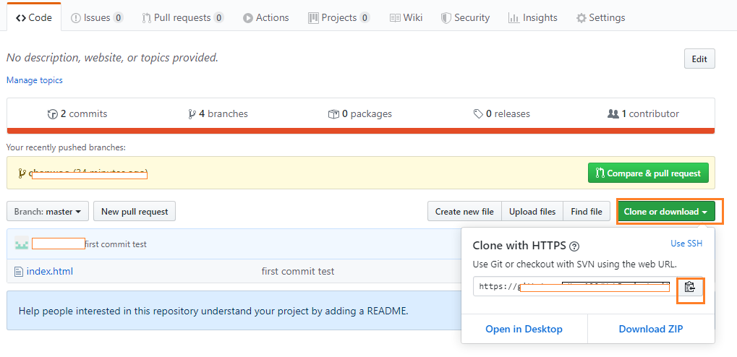Click the Pull requests tab icon
The image size is (737, 357).
tap(146, 18)
